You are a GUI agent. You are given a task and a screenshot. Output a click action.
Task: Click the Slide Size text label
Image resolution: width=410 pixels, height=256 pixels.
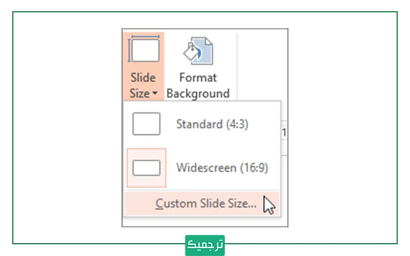click(143, 86)
